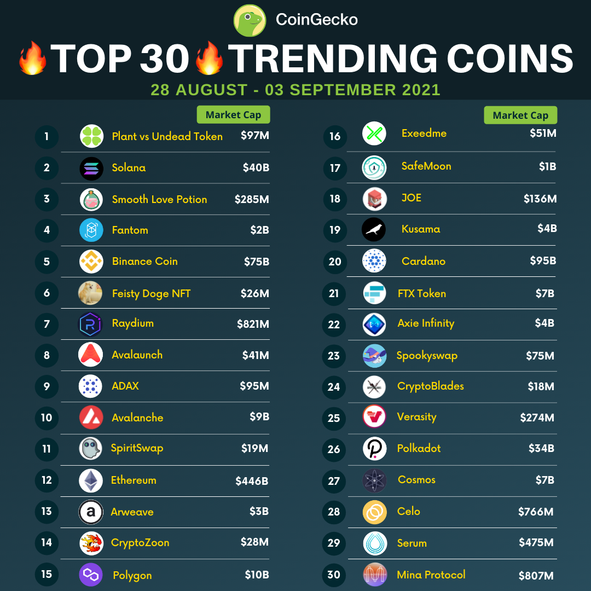Select the Ethereum diamond icon
The height and width of the screenshot is (591, 591).
[x=91, y=480]
